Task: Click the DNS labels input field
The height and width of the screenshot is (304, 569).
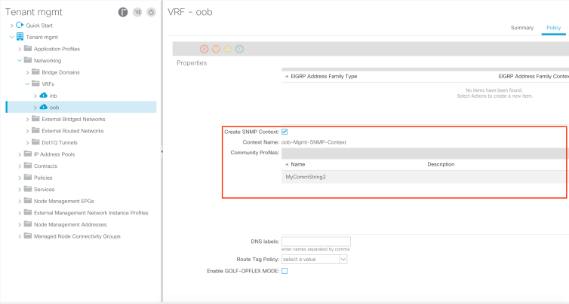Action: coord(315,242)
